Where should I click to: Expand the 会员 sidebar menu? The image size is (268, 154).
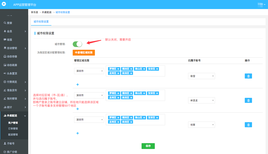14,31
